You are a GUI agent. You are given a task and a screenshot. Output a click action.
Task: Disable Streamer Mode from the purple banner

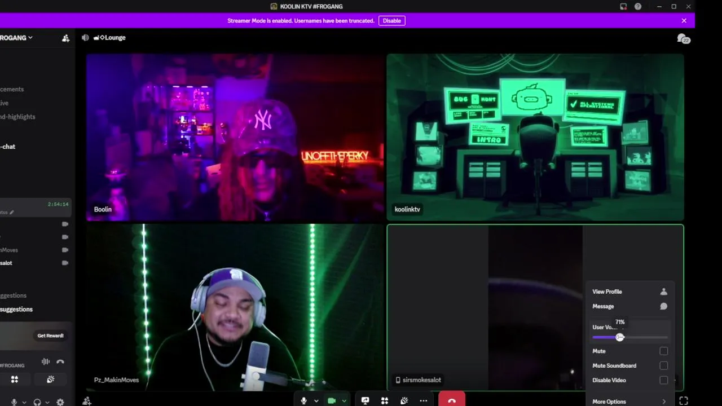tap(392, 21)
